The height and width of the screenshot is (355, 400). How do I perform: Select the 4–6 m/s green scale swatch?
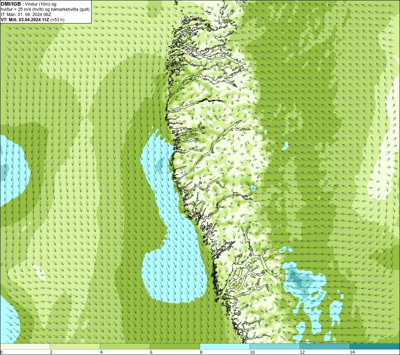click(x=125, y=346)
